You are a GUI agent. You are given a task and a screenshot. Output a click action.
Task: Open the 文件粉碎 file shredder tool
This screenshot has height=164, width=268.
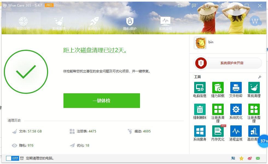[x=236, y=90]
